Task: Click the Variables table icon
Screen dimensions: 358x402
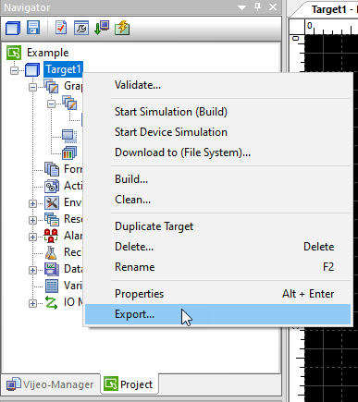Action: pos(52,286)
